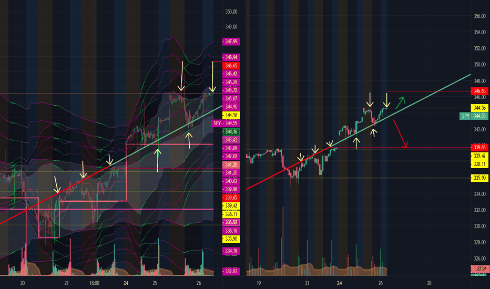Select the magenta 346.94 price label
The width and height of the screenshot is (490, 289).
coord(231,57)
